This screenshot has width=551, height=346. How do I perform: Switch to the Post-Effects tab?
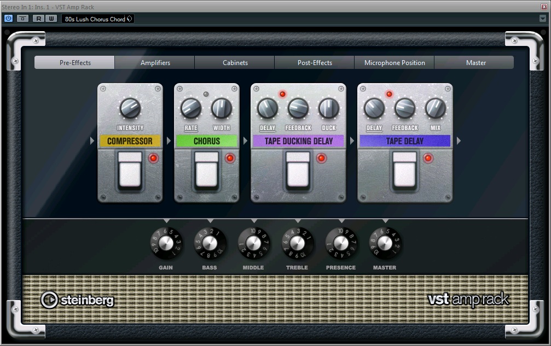pos(315,62)
